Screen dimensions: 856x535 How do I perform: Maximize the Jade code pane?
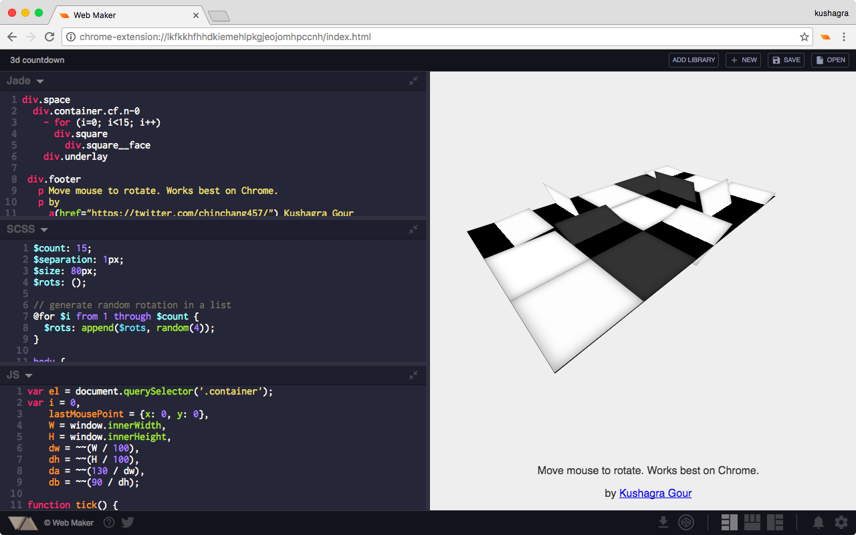point(413,81)
